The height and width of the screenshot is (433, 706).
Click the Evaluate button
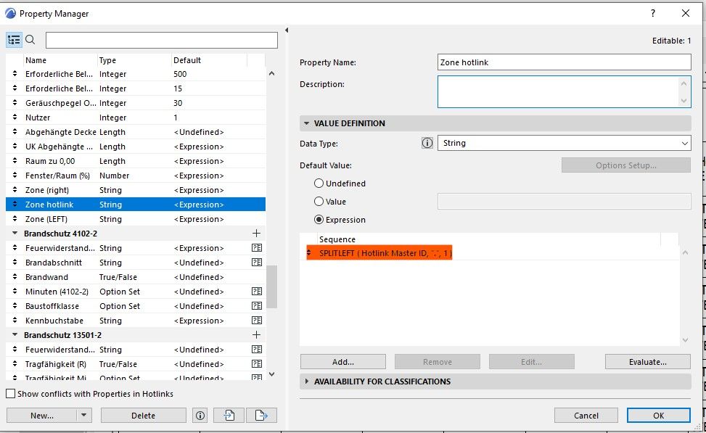pyautogui.click(x=647, y=361)
